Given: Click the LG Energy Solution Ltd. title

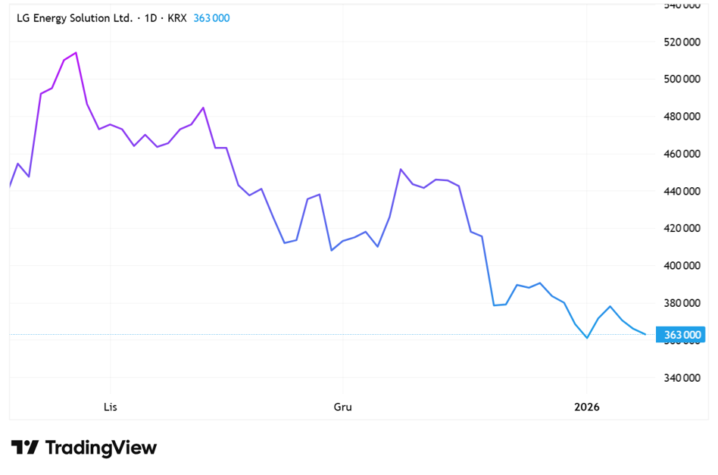Looking at the screenshot, I should (x=74, y=18).
